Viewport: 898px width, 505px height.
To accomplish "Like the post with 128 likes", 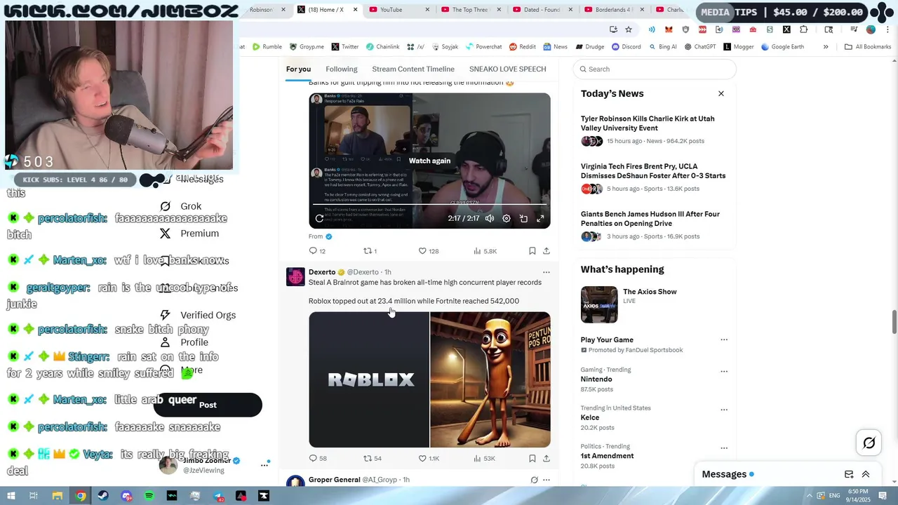I will (x=428, y=251).
